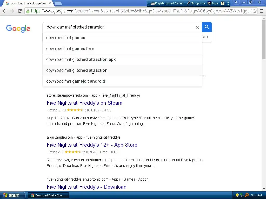
Task: Click the network connection tray icon
Action: click(242, 195)
